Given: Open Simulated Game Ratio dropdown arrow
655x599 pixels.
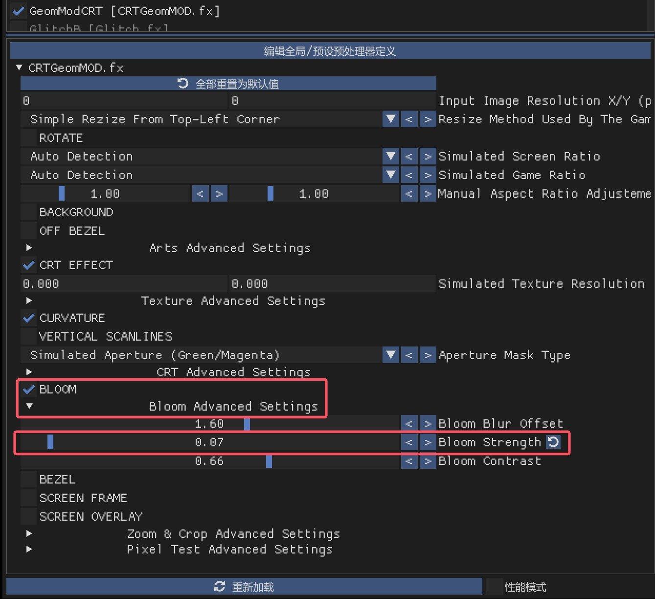Looking at the screenshot, I should point(390,175).
